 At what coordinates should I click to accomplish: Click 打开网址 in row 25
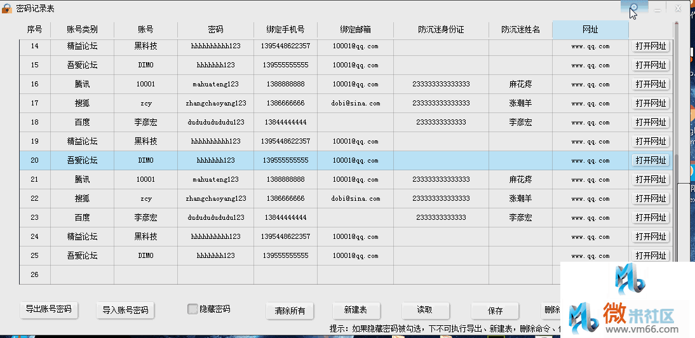tap(651, 255)
